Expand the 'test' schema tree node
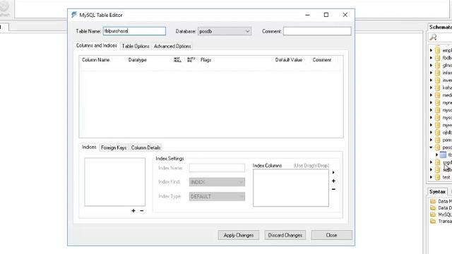This screenshot has height=254, width=452. point(432,177)
